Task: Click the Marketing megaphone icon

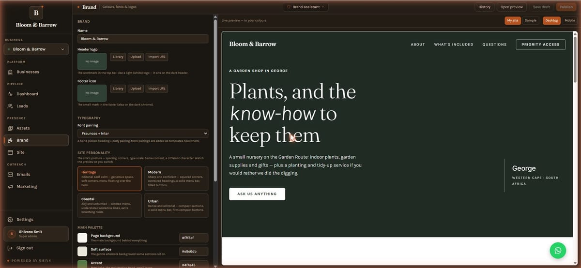Action: click(10, 186)
